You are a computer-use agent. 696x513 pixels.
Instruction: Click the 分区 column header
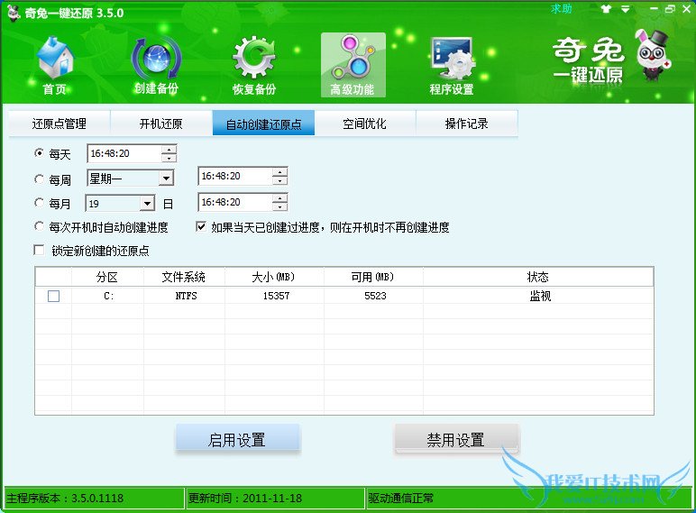tap(107, 278)
